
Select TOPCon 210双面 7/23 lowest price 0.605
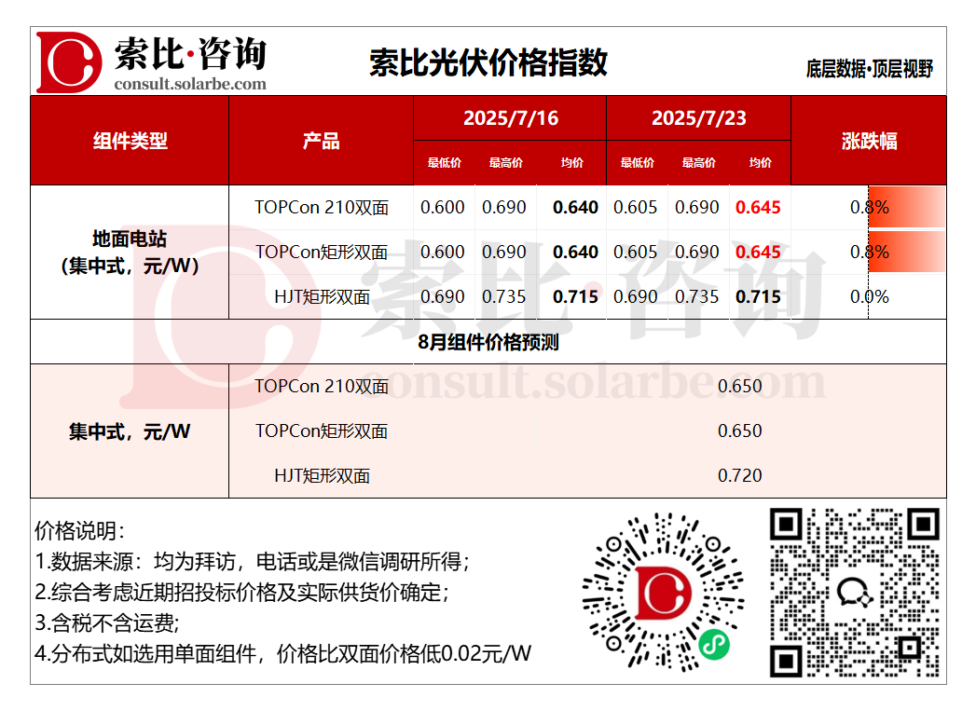pos(636,207)
